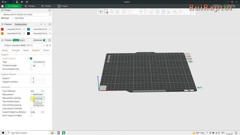Click the Flushing volumes button
Image resolution: width=240 pixels, height=135 pixels.
[21, 24]
